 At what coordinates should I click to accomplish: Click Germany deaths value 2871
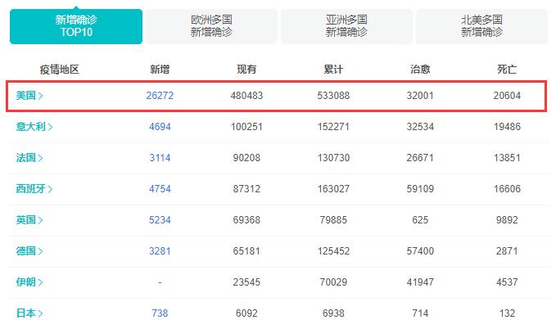[507, 251]
